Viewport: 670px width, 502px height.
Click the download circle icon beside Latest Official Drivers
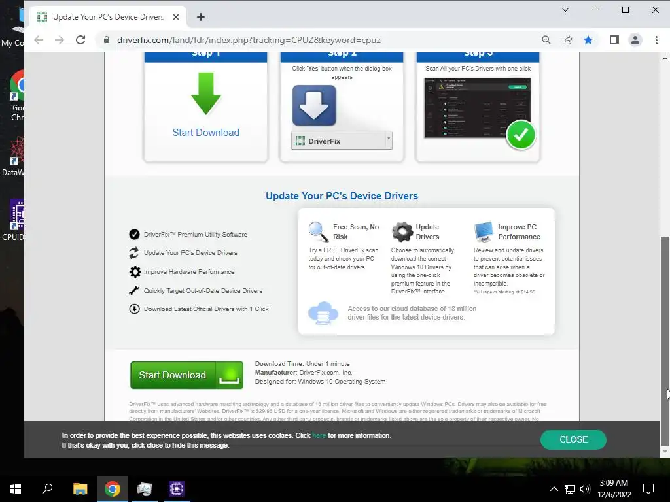[x=134, y=309]
